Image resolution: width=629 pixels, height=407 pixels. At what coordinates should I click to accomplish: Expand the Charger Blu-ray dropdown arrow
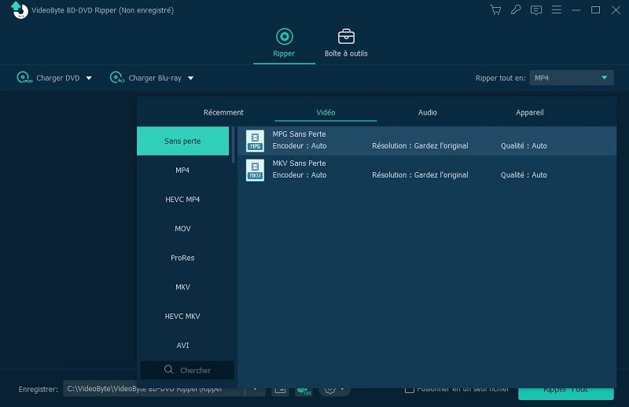point(191,79)
